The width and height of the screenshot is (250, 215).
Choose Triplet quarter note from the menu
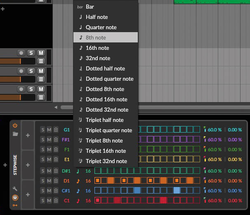tap(109, 130)
